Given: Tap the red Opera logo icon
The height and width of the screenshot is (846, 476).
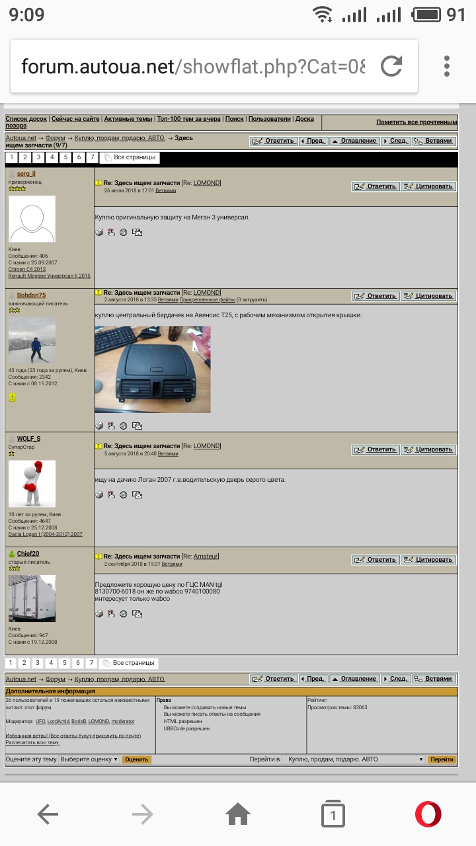Looking at the screenshot, I should pyautogui.click(x=428, y=814).
